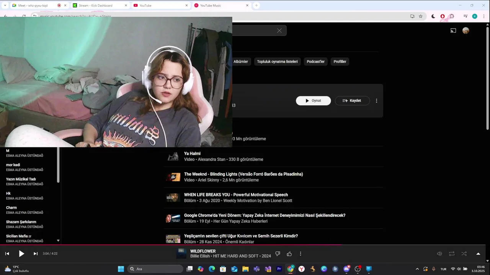Open Cast to device icon
This screenshot has height=275, width=490.
pyautogui.click(x=453, y=31)
